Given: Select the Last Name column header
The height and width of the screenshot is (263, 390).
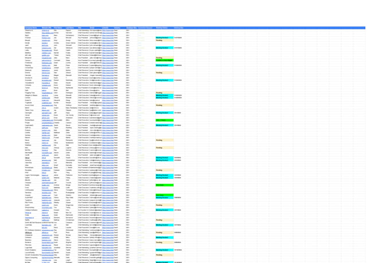Looking at the screenshot, I should 71,28.
